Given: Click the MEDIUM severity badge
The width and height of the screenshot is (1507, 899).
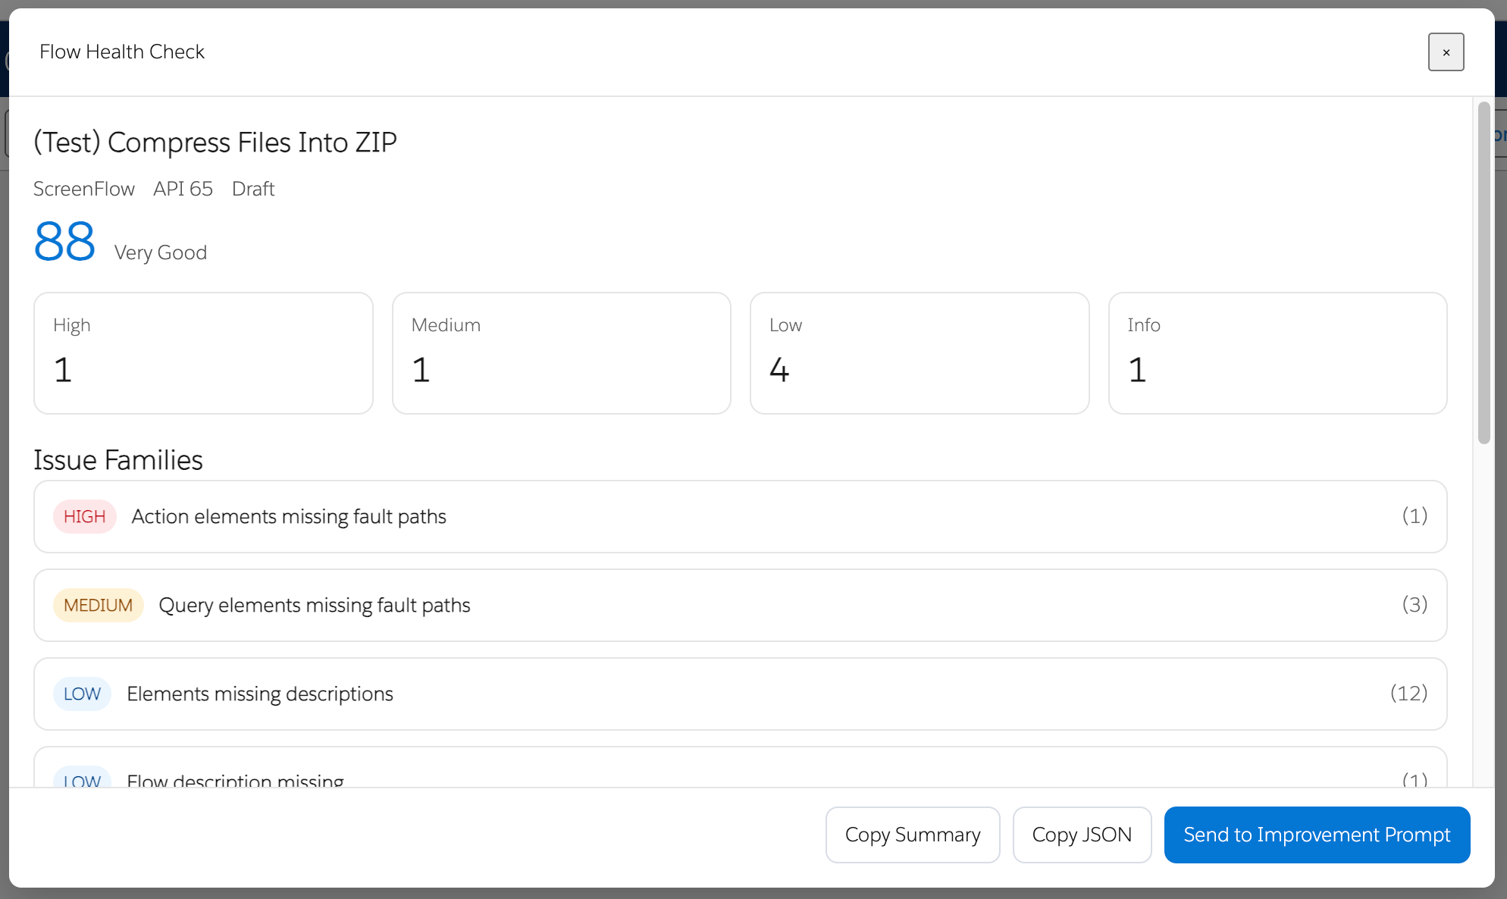Looking at the screenshot, I should coord(98,605).
